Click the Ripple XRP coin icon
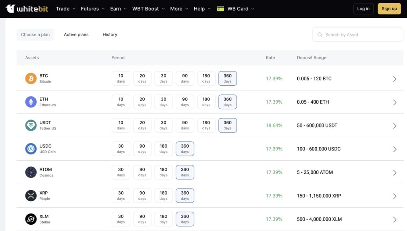The height and width of the screenshot is (231, 407). (x=31, y=196)
